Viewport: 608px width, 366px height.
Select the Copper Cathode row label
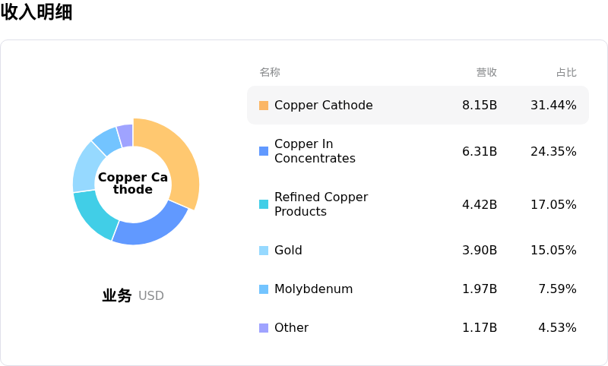click(323, 106)
